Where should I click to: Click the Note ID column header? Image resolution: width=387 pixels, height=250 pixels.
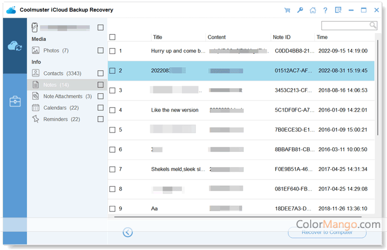[x=281, y=37]
